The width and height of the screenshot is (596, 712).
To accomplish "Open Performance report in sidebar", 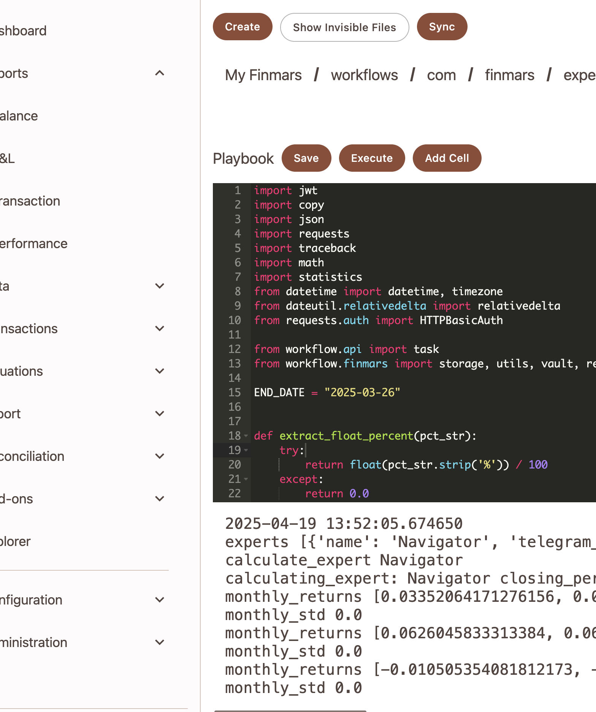I will point(34,244).
